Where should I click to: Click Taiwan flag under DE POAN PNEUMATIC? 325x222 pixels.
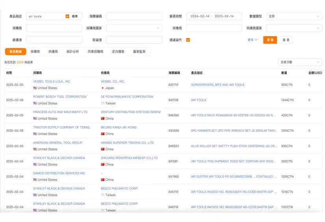click(102, 104)
